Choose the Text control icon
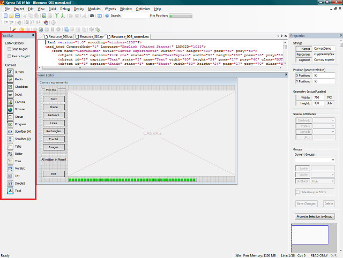The width and height of the screenshot is (343, 258). [10, 191]
